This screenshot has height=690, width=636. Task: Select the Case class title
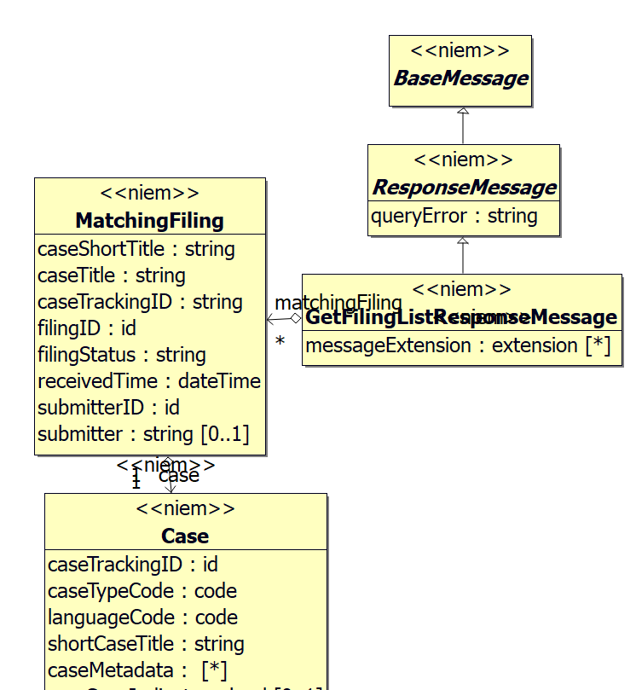[x=185, y=536]
